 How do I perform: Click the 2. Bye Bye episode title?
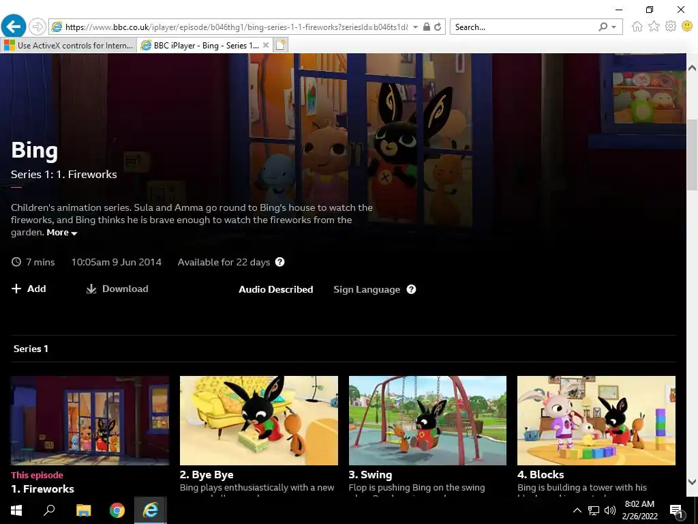[207, 475]
